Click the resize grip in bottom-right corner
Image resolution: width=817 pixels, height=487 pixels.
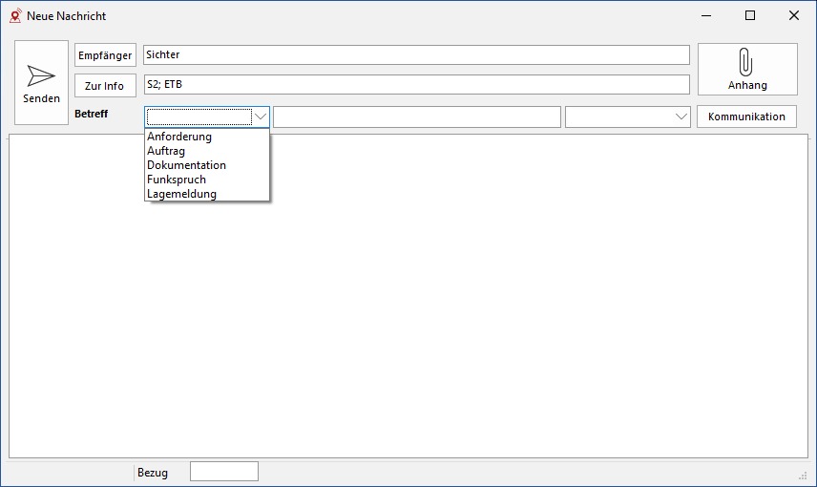[x=803, y=475]
